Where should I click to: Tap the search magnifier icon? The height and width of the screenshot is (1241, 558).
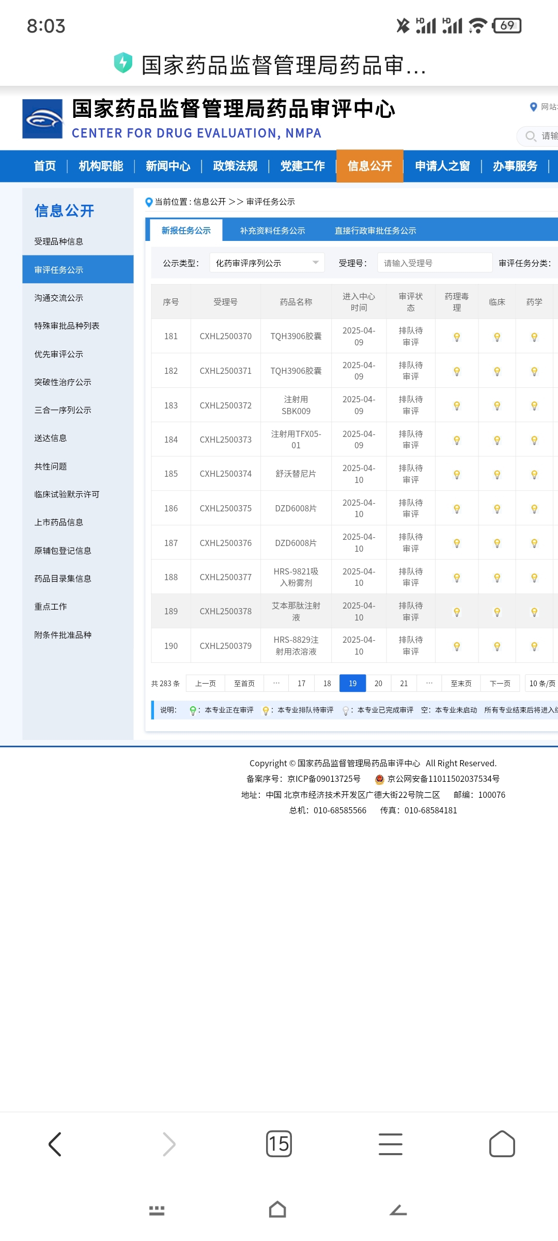click(x=531, y=136)
